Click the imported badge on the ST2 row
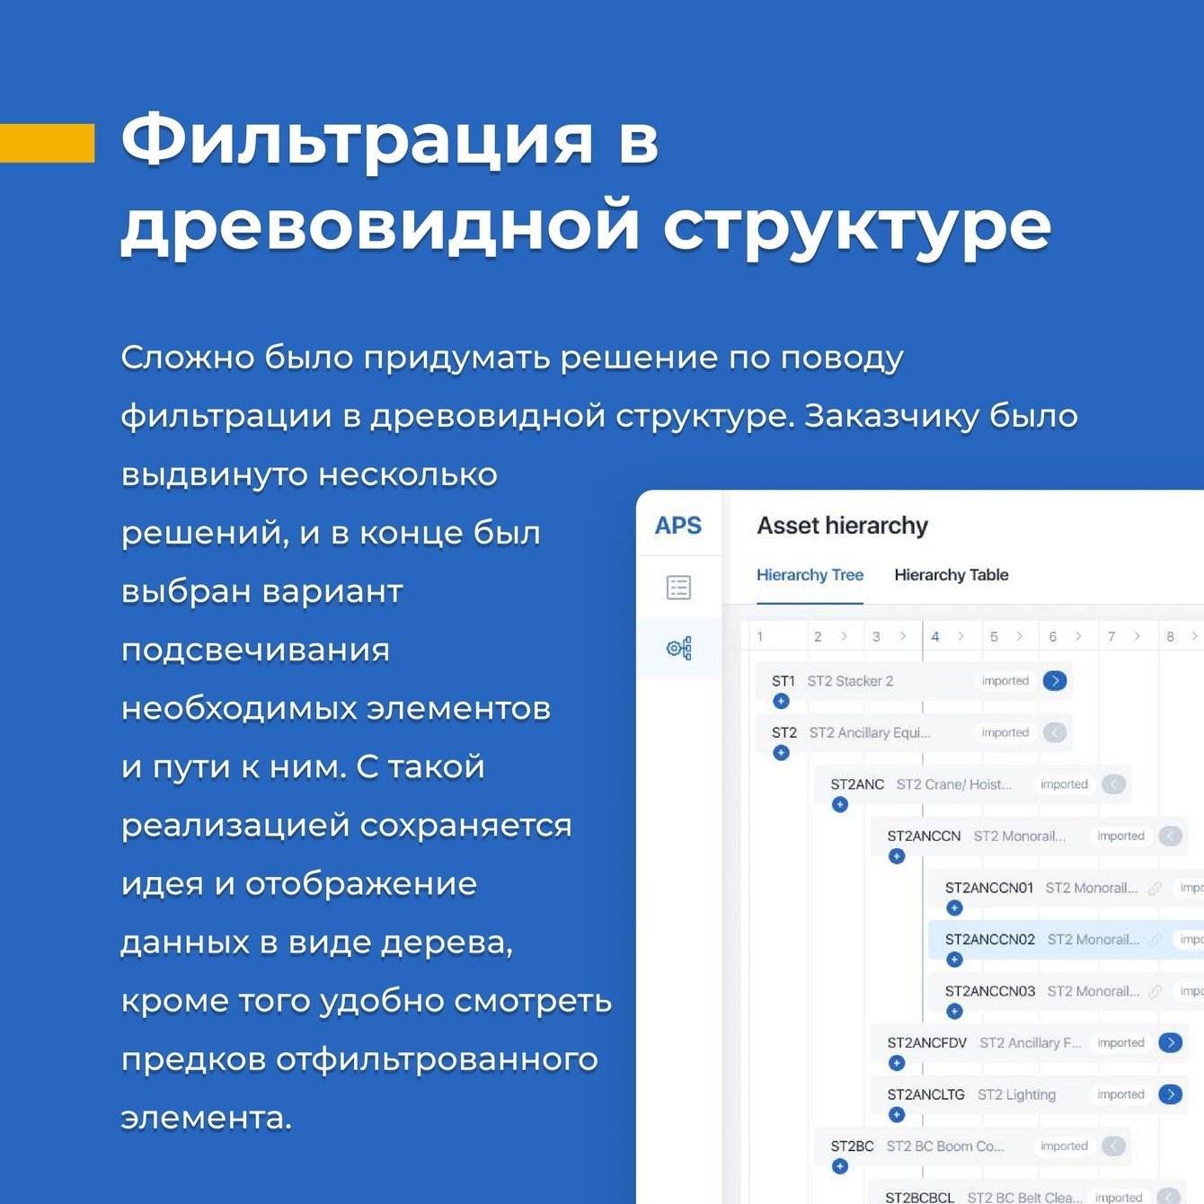This screenshot has height=1204, width=1204. (1005, 732)
